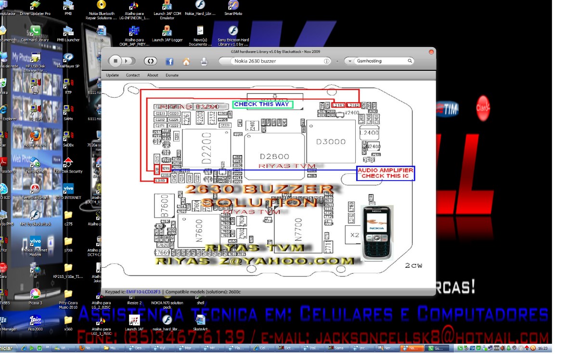Open Launch JAF COM Emulator icon
Viewport: 566px width, 354px height.
click(167, 10)
